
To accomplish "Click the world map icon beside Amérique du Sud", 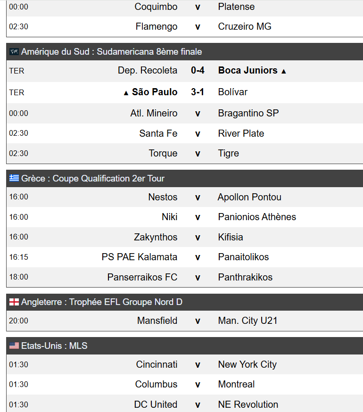I will (14, 51).
